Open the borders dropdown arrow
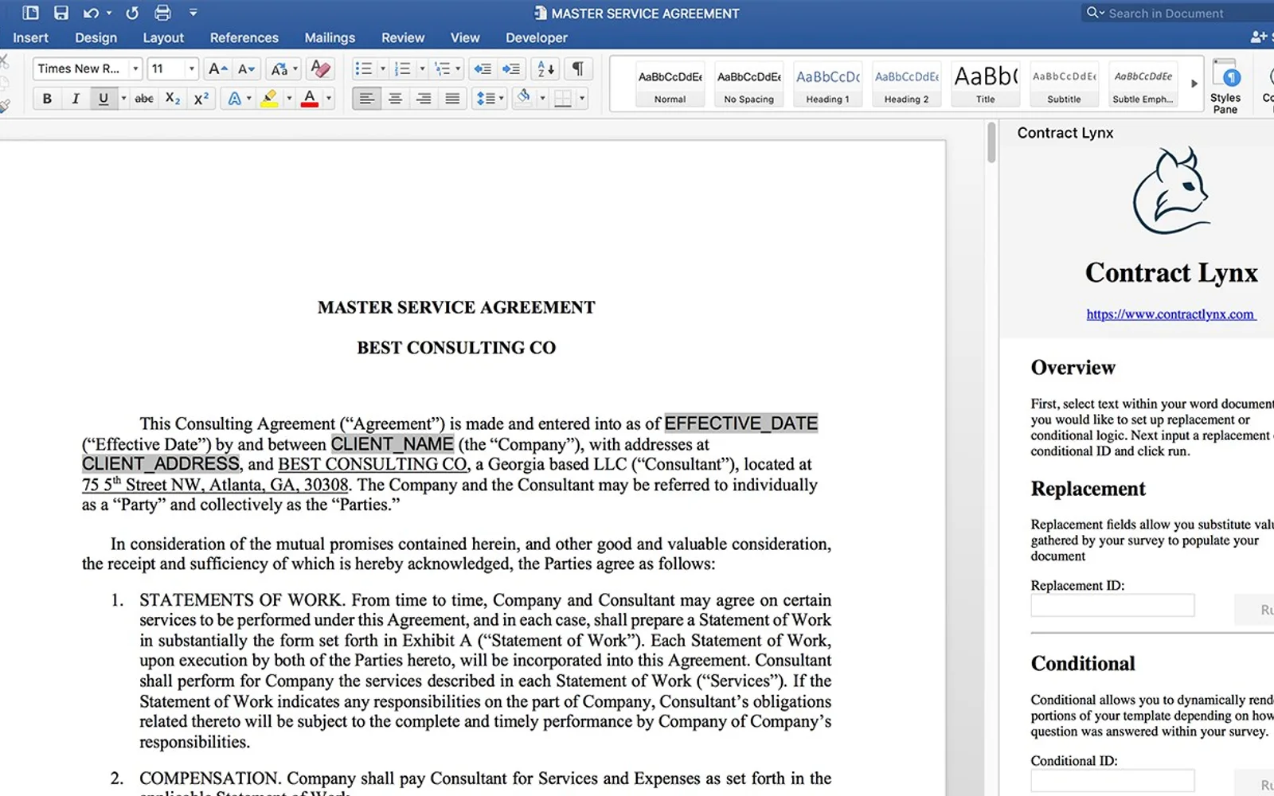This screenshot has width=1274, height=796. click(582, 99)
